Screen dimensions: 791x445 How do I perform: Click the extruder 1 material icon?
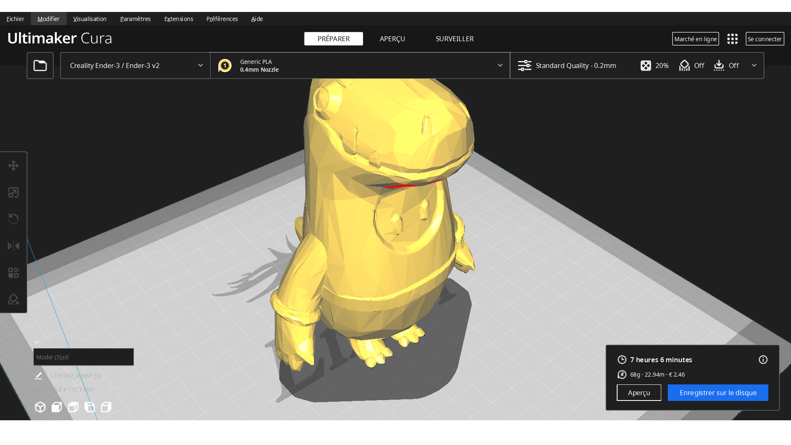coord(225,66)
